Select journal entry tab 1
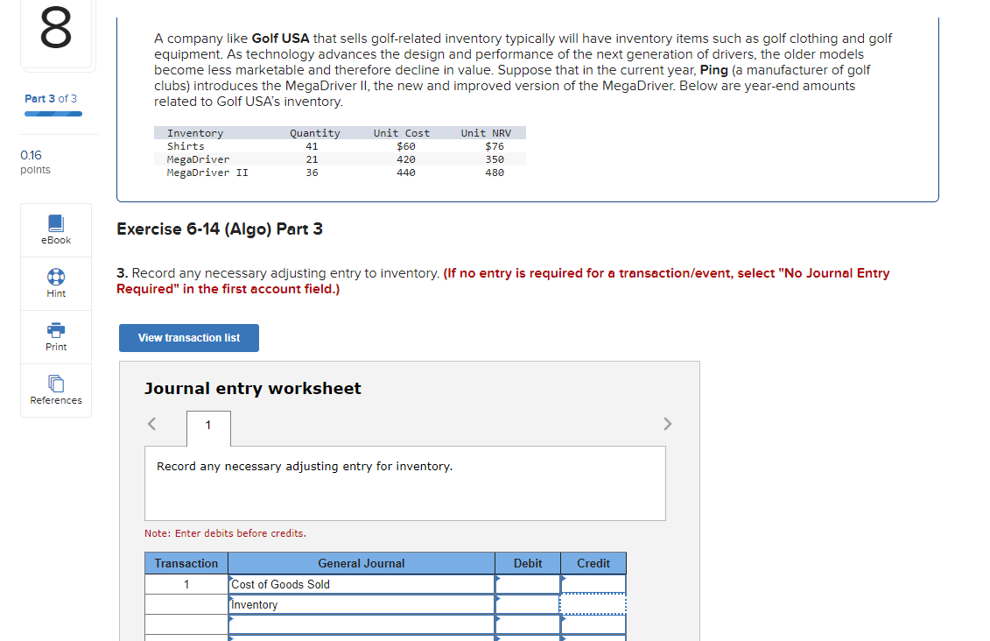The image size is (990, 641). pyautogui.click(x=208, y=426)
